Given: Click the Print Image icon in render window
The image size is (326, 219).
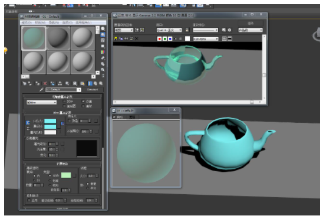Looking at the screenshot, I should coord(131,39).
